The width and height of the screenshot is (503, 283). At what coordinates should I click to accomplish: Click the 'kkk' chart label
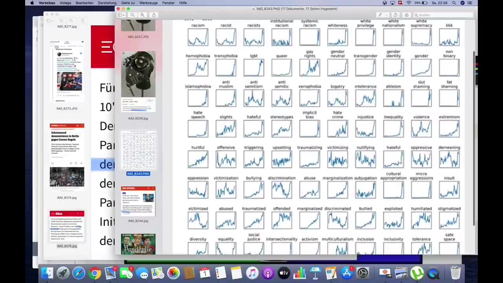(449, 26)
